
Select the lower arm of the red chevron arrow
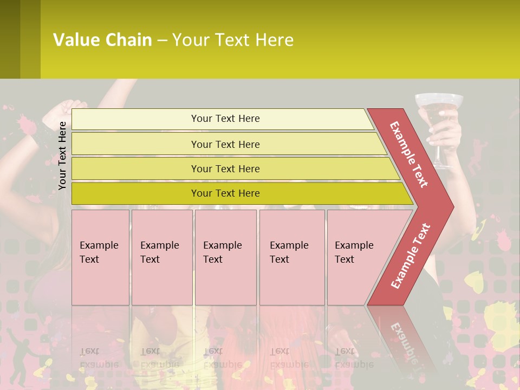click(x=410, y=256)
